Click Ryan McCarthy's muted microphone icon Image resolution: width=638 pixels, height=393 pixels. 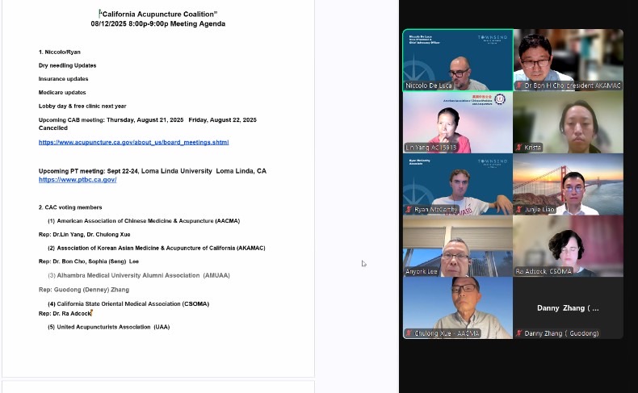409,209
